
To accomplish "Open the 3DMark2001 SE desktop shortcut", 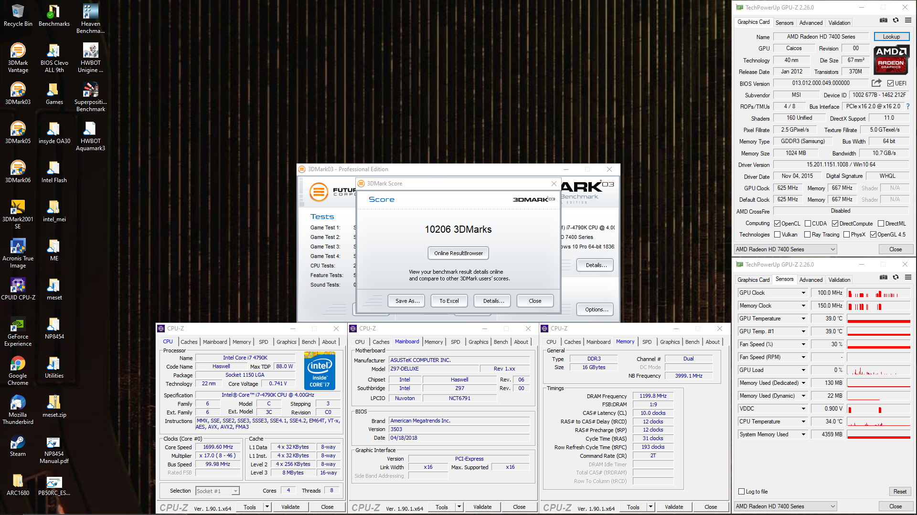I will pos(18,214).
